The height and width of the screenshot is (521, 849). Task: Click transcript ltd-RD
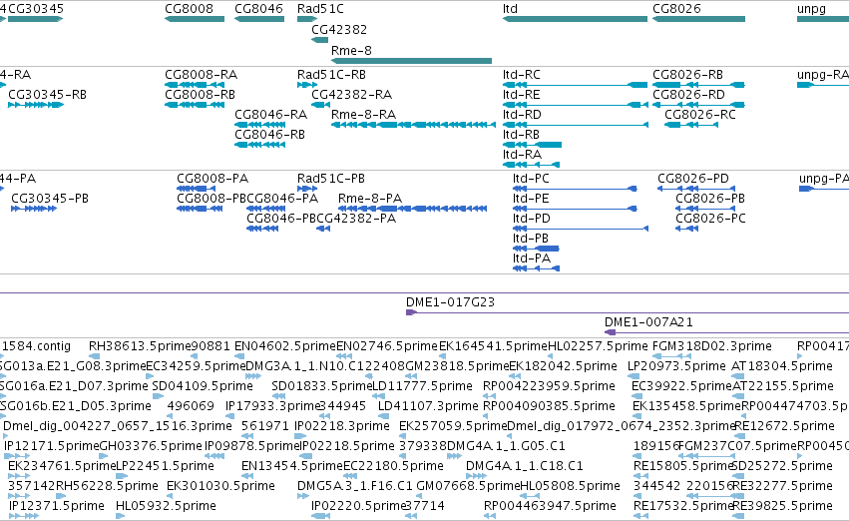[575, 125]
